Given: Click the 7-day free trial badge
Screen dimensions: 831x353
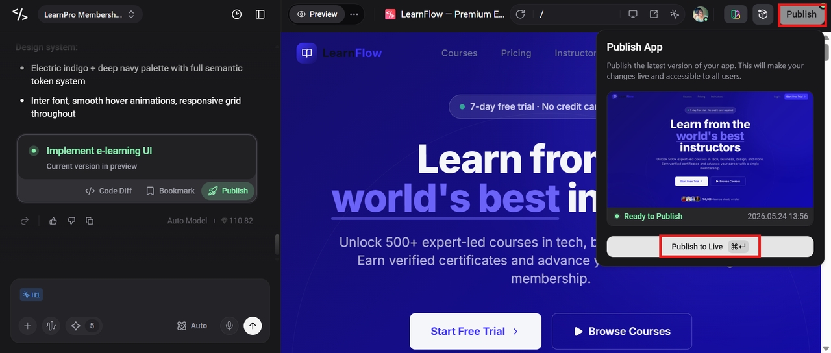Looking at the screenshot, I should point(523,106).
